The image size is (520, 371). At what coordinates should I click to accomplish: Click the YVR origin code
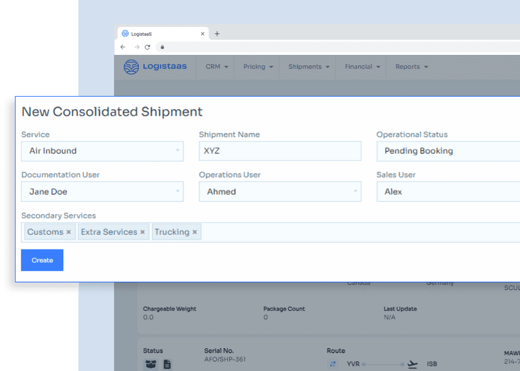353,364
